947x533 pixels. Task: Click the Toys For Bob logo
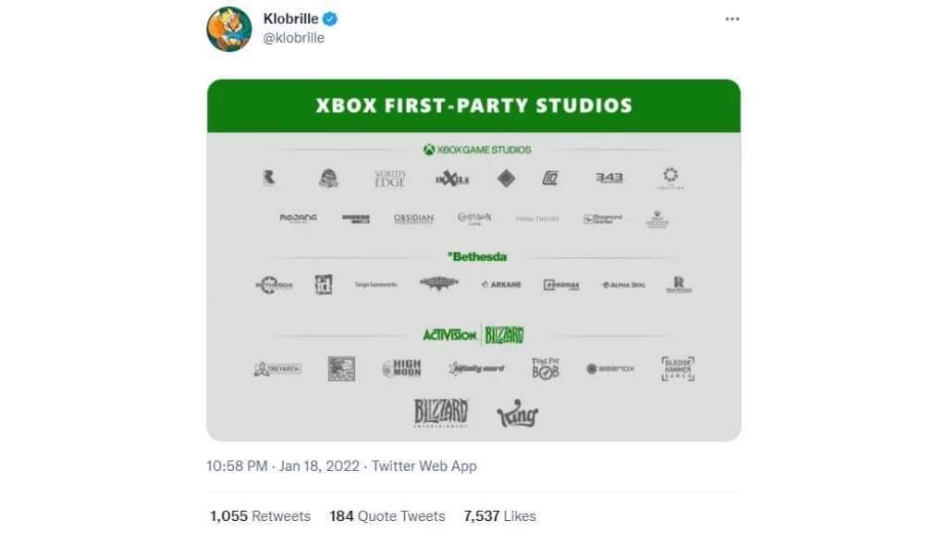point(546,368)
